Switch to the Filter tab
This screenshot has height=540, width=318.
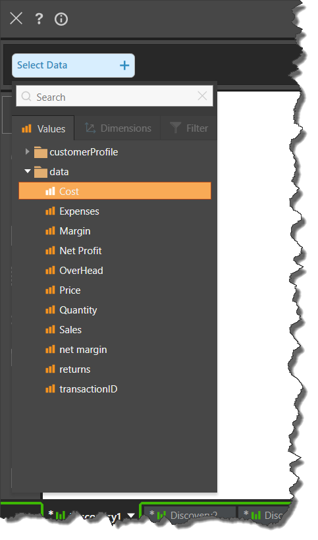pos(189,128)
